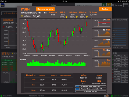Select the 1A/2A chart thumbnail
This screenshot has width=129, height=97.
tap(101, 53)
